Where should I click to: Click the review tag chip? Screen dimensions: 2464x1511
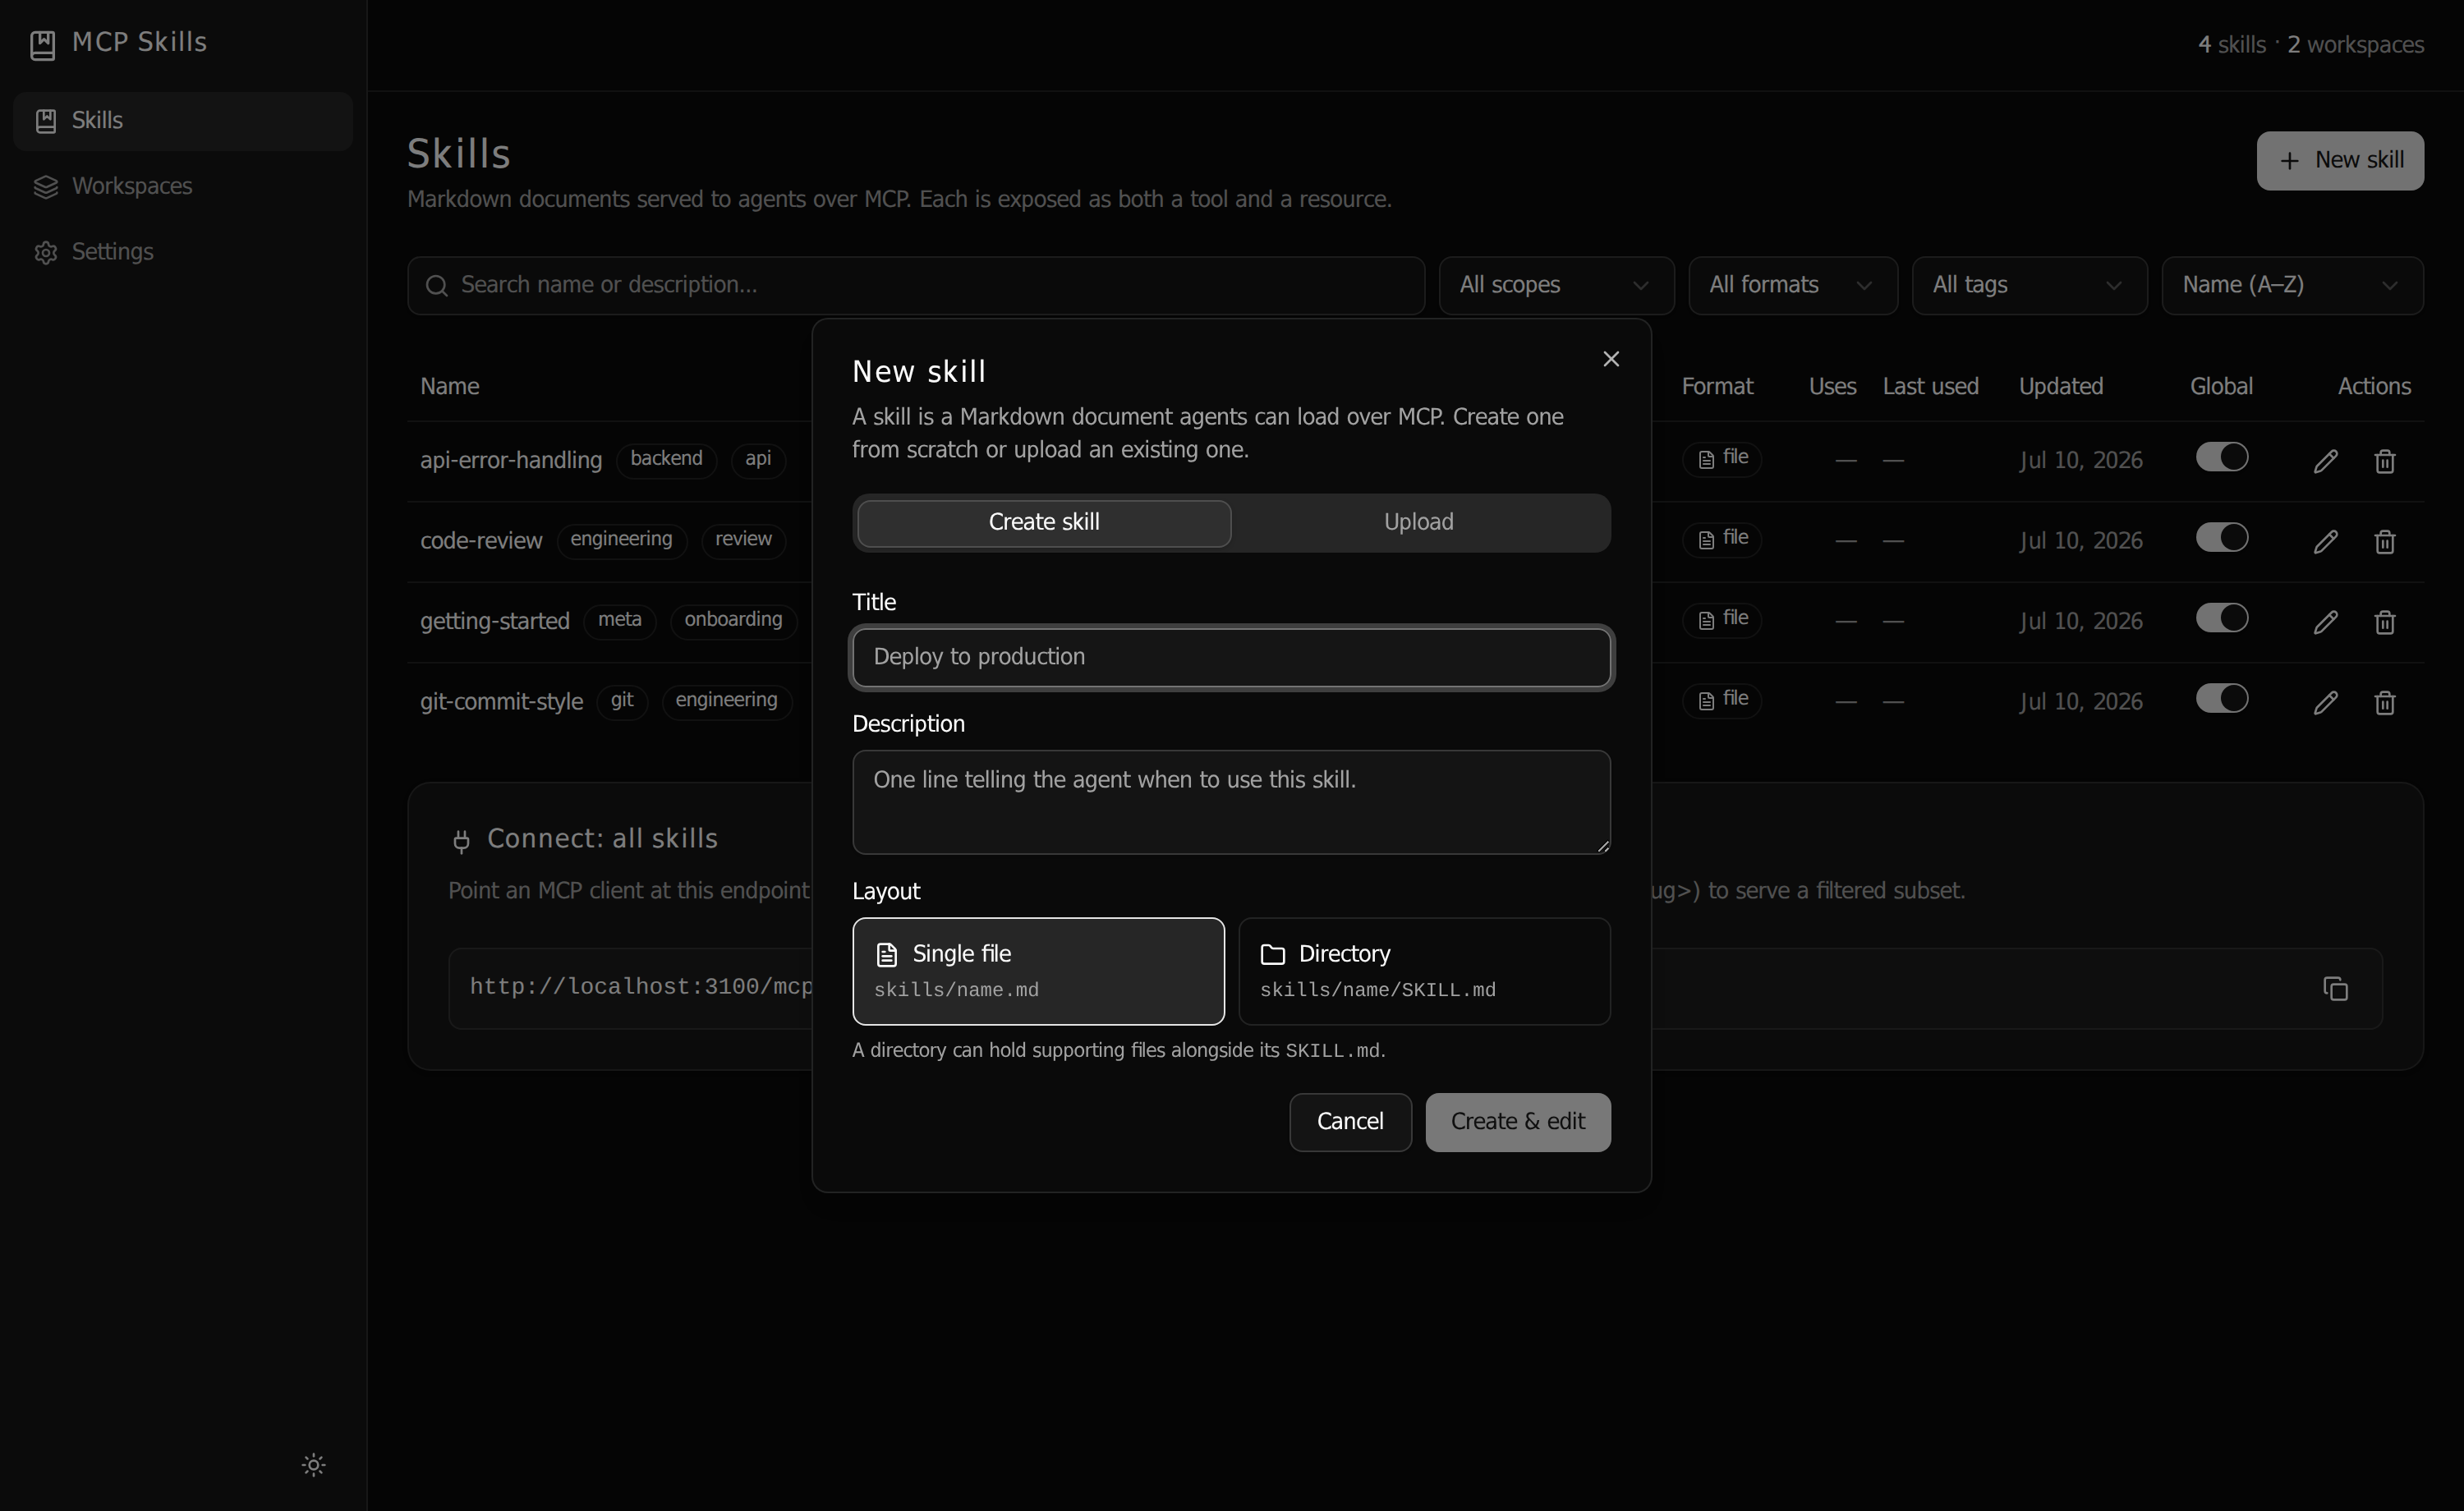pyautogui.click(x=743, y=540)
